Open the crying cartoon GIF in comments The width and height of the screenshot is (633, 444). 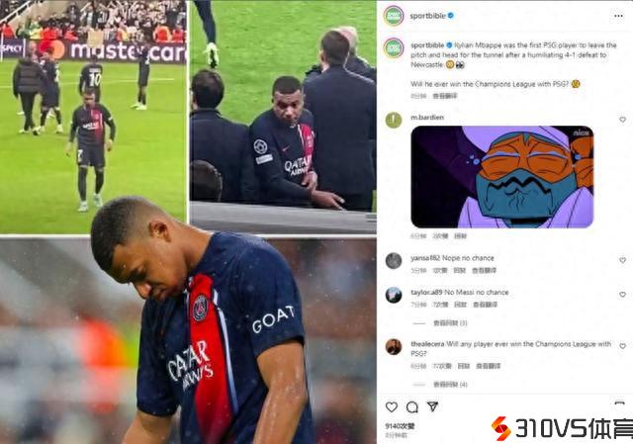tap(501, 177)
